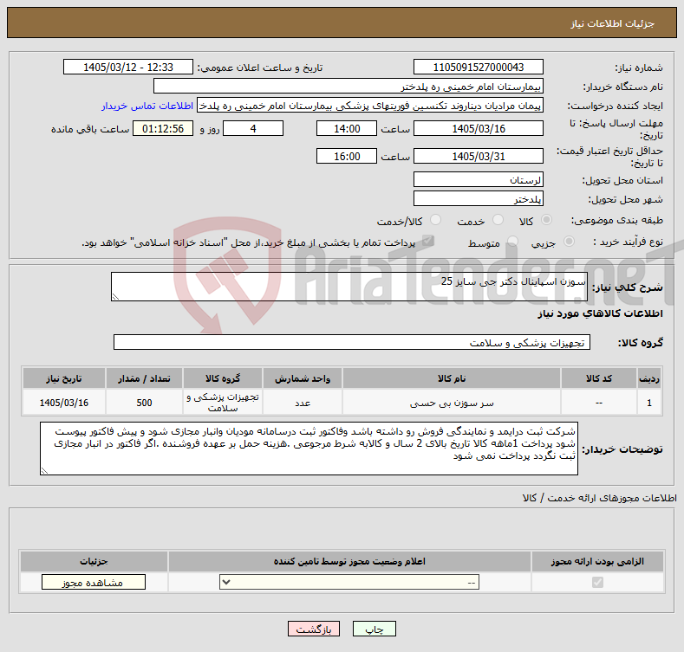The image size is (684, 652).
Task: Click the گروه کالا column header
Action: 223,378
